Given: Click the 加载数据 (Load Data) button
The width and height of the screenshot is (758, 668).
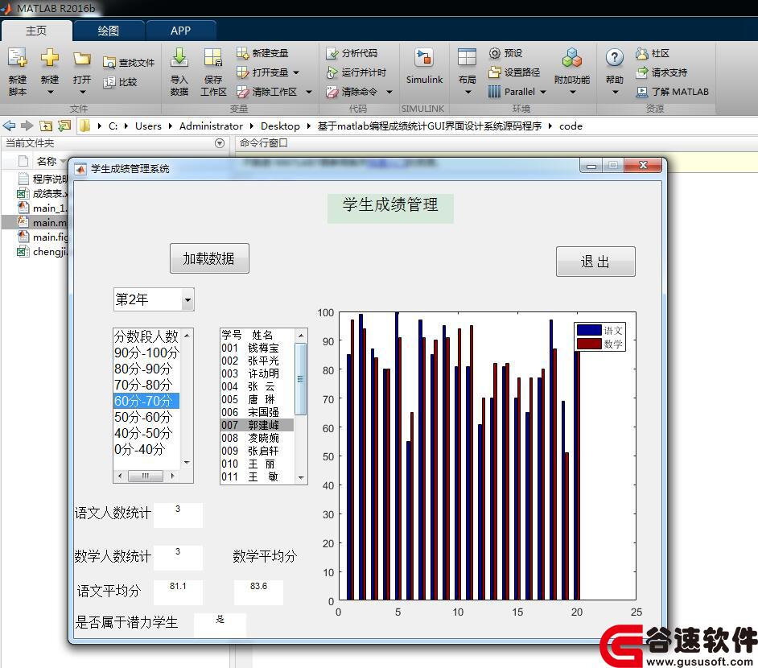Looking at the screenshot, I should point(209,258).
